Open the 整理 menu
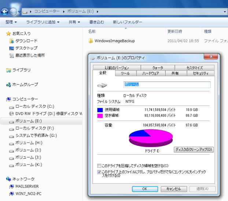 tap(11, 22)
